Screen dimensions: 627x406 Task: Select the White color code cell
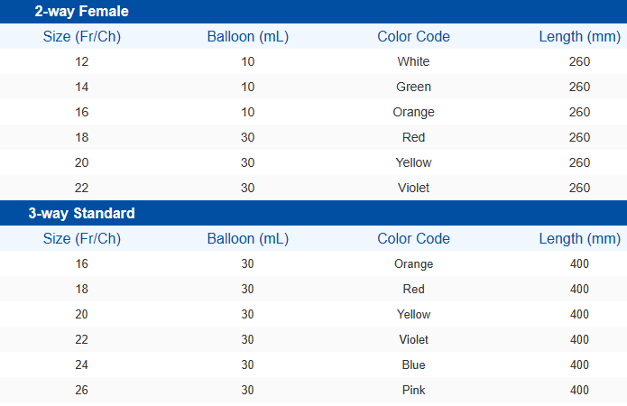point(413,62)
